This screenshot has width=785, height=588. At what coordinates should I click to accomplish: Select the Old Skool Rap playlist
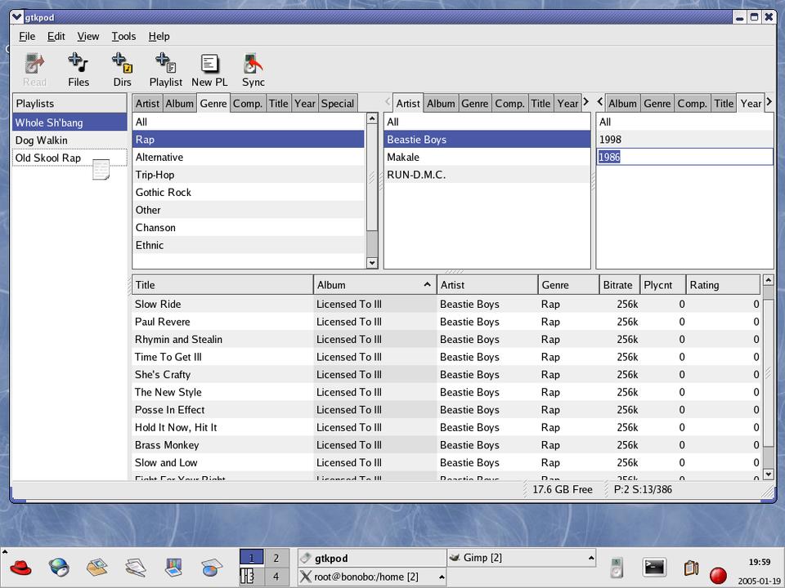pos(48,158)
